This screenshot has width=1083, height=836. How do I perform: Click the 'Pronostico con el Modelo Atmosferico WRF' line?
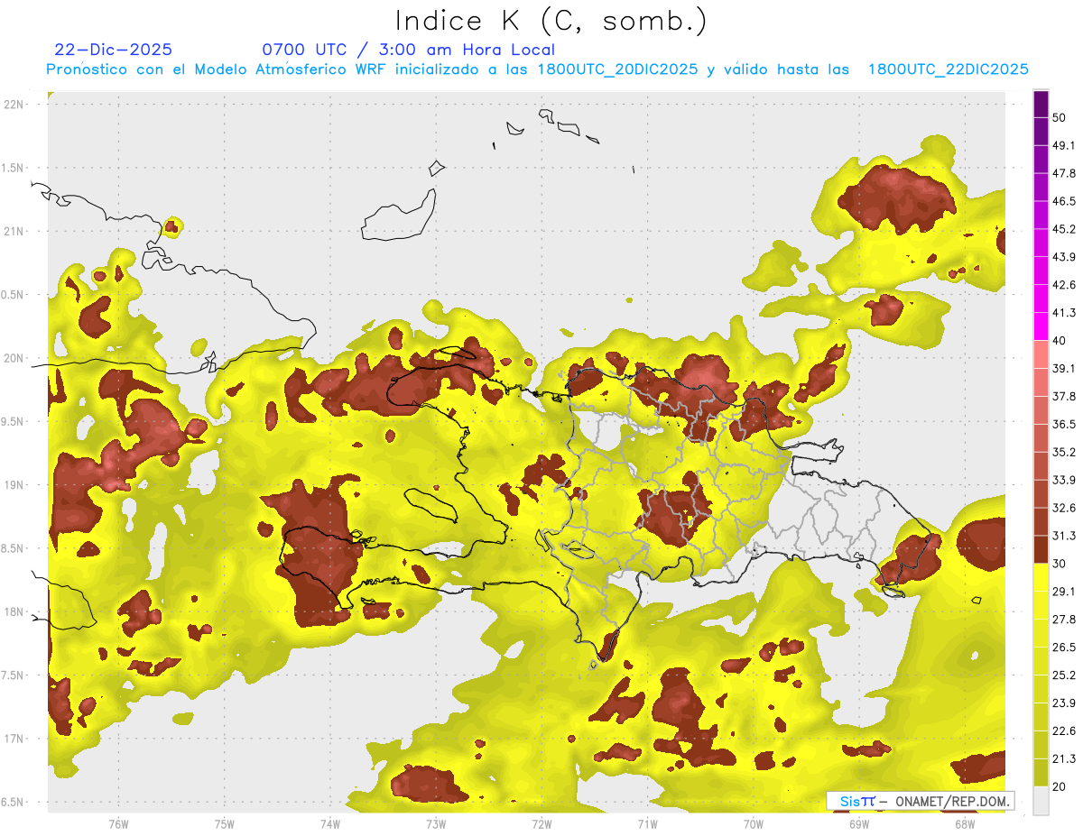(x=538, y=69)
